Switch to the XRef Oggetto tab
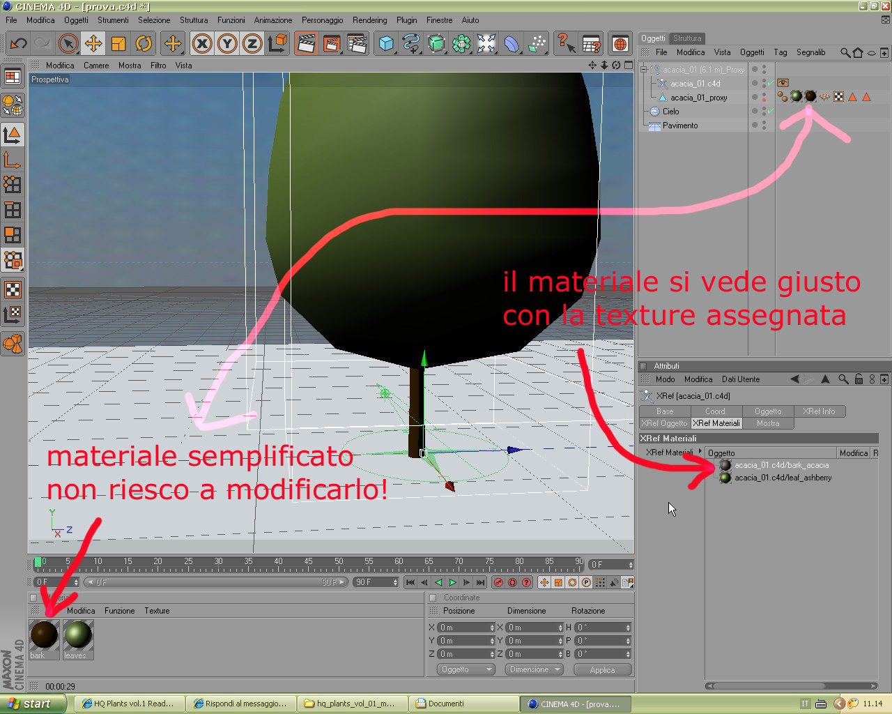 coord(665,423)
